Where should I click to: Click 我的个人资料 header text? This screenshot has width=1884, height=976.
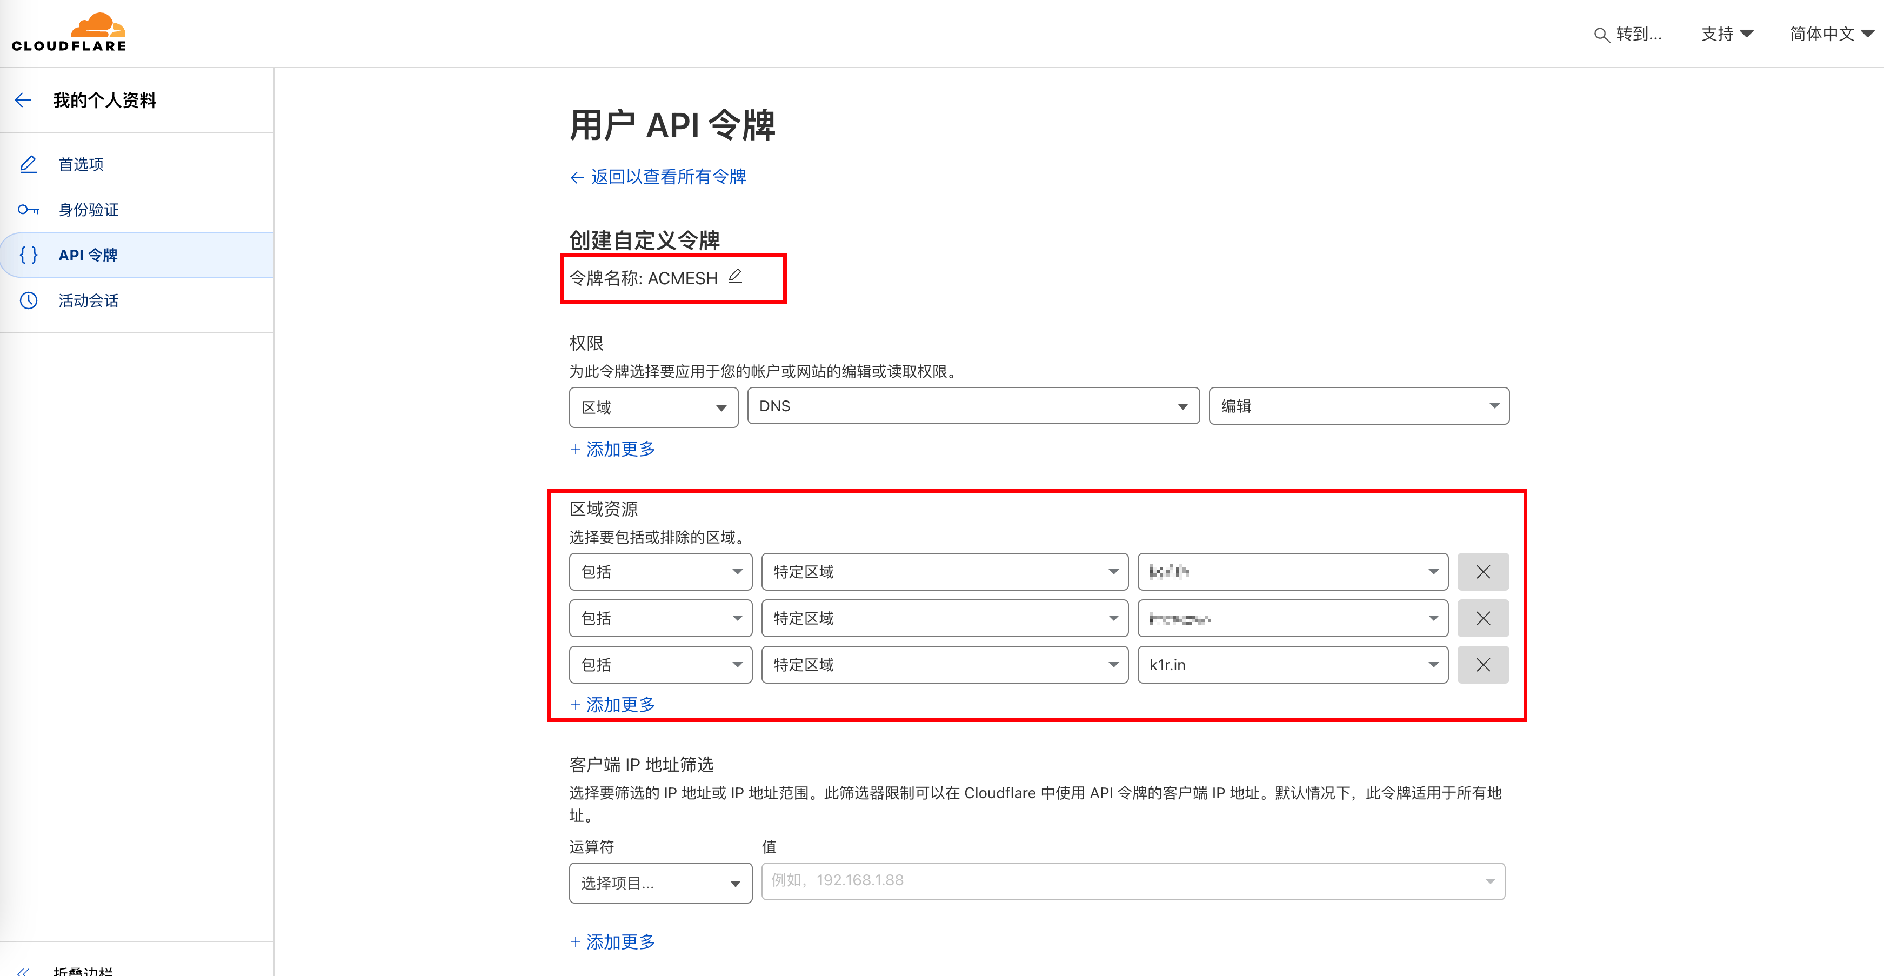click(x=105, y=100)
